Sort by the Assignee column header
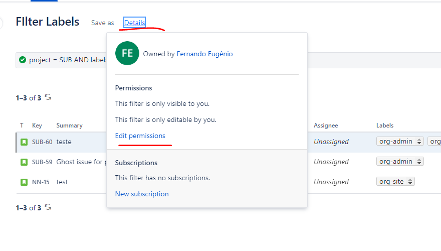Image resolution: width=441 pixels, height=251 pixels. coord(326,125)
